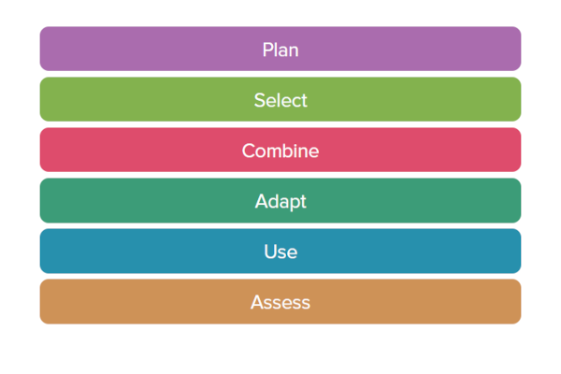Screen dimensions: 561x374
Task: Click the word Use
Action: click(280, 252)
